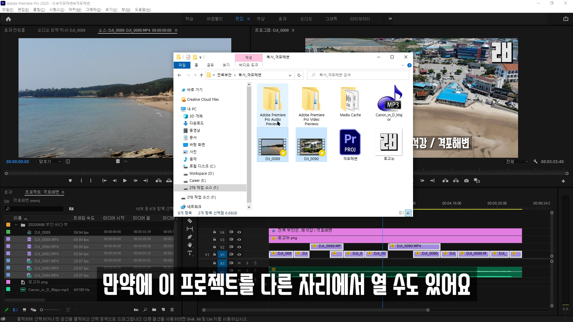573x322 pixels.
Task: Collapse the 20200606 부안 바다부 bin
Action: 16,225
